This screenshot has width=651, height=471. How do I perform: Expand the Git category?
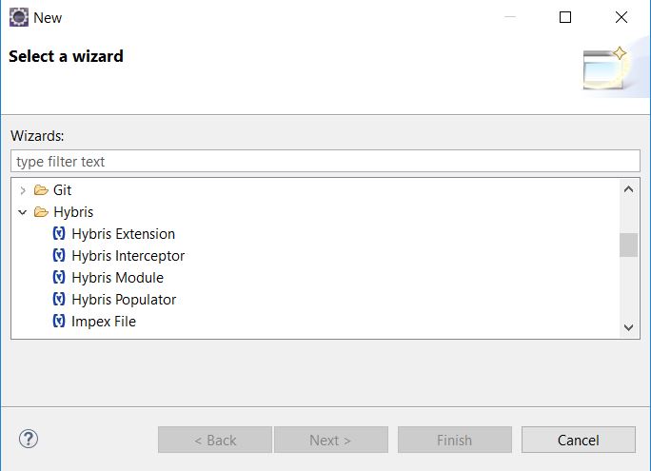23,190
